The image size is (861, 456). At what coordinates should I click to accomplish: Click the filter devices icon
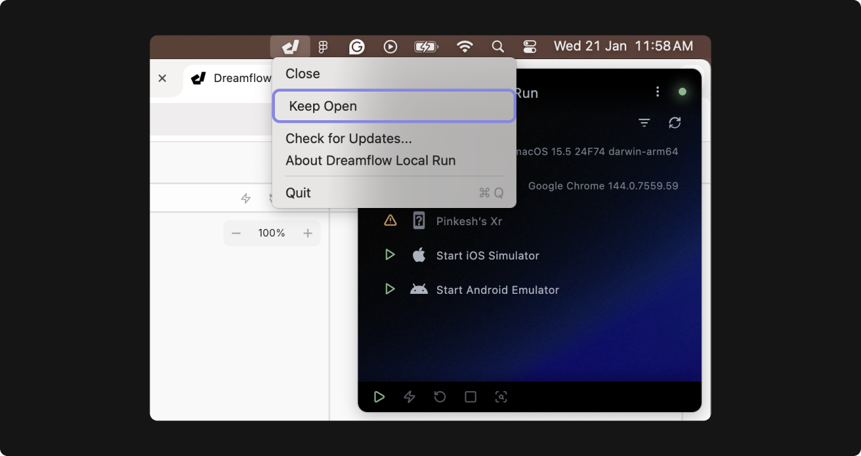(x=644, y=123)
